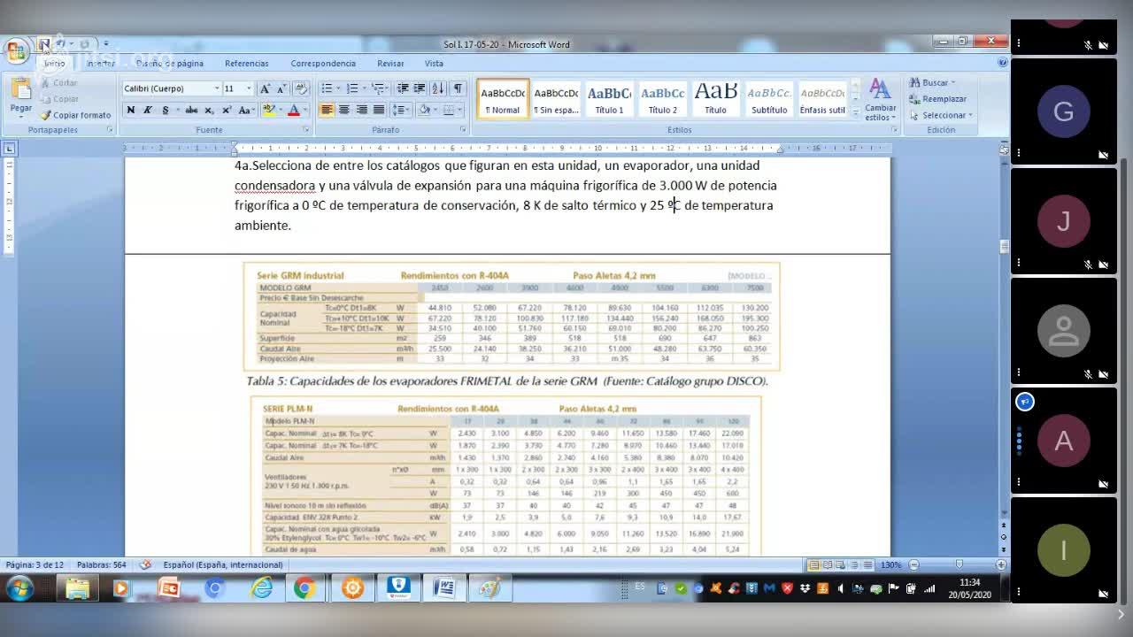Switch to the Revisar tab

tap(390, 64)
